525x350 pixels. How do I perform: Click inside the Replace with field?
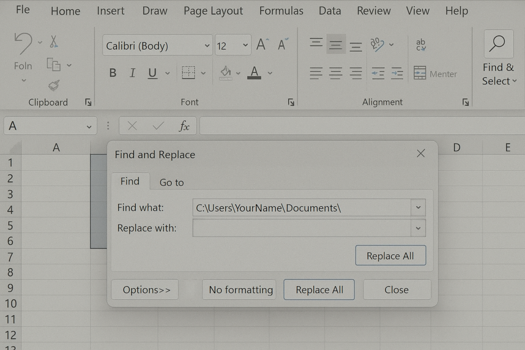click(x=301, y=228)
